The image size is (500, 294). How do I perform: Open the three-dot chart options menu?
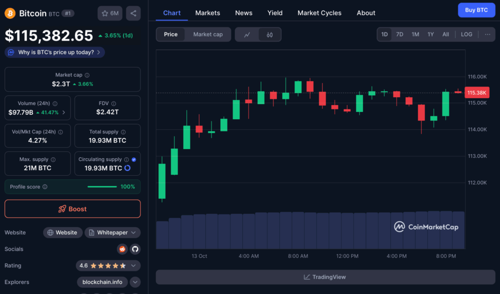[x=487, y=34]
